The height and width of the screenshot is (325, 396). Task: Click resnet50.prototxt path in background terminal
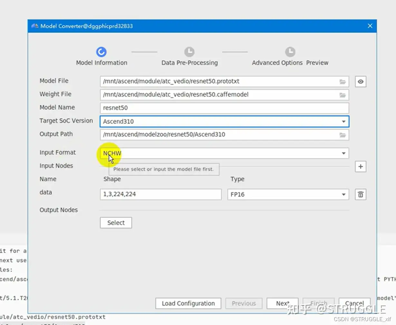(x=53, y=317)
